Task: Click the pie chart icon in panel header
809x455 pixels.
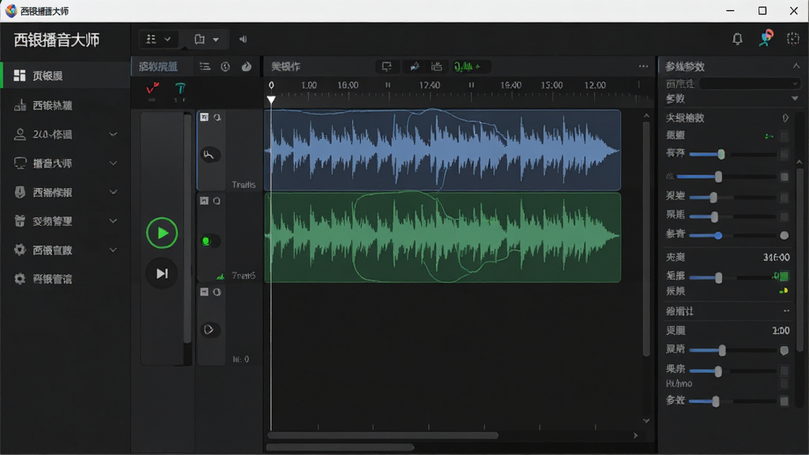Action: click(x=246, y=66)
